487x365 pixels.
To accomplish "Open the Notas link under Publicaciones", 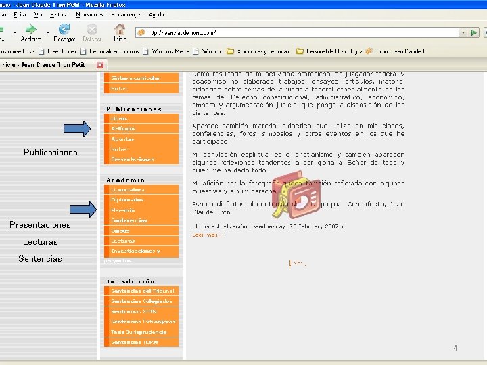I will click(x=141, y=149).
